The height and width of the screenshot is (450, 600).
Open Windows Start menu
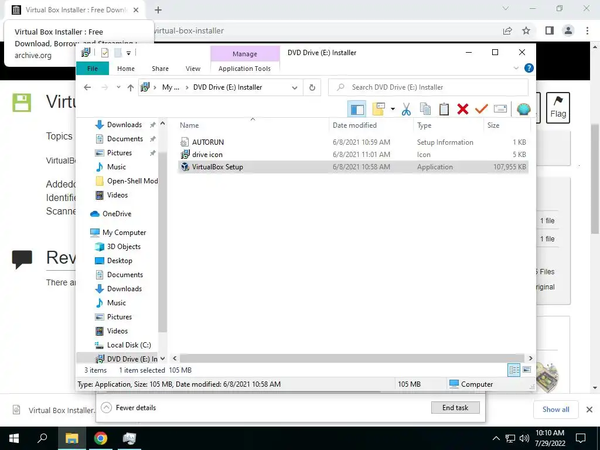pos(14,438)
